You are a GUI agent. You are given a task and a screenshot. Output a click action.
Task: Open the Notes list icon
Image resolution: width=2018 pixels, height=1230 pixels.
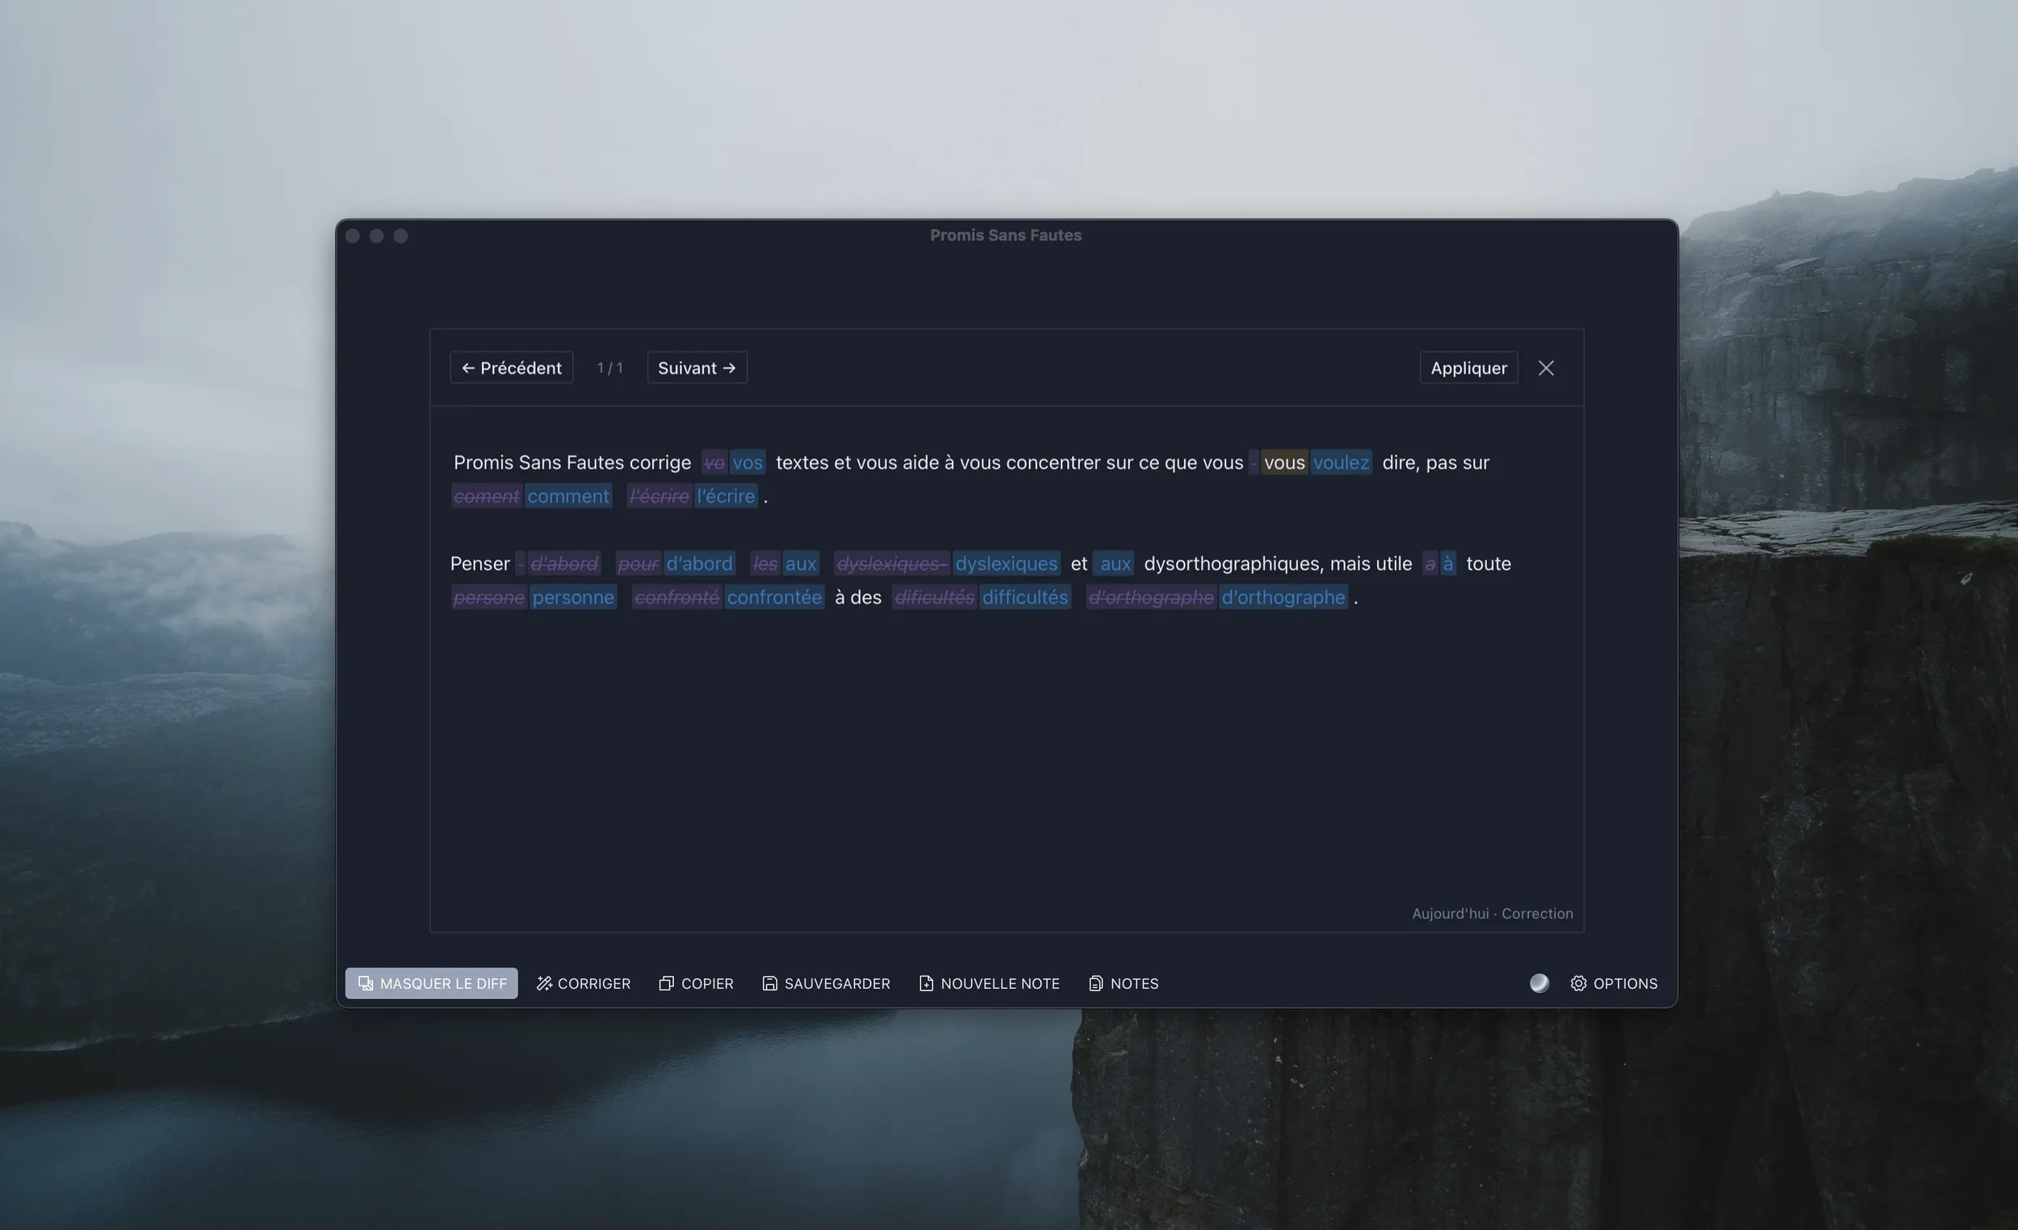[x=1095, y=983]
